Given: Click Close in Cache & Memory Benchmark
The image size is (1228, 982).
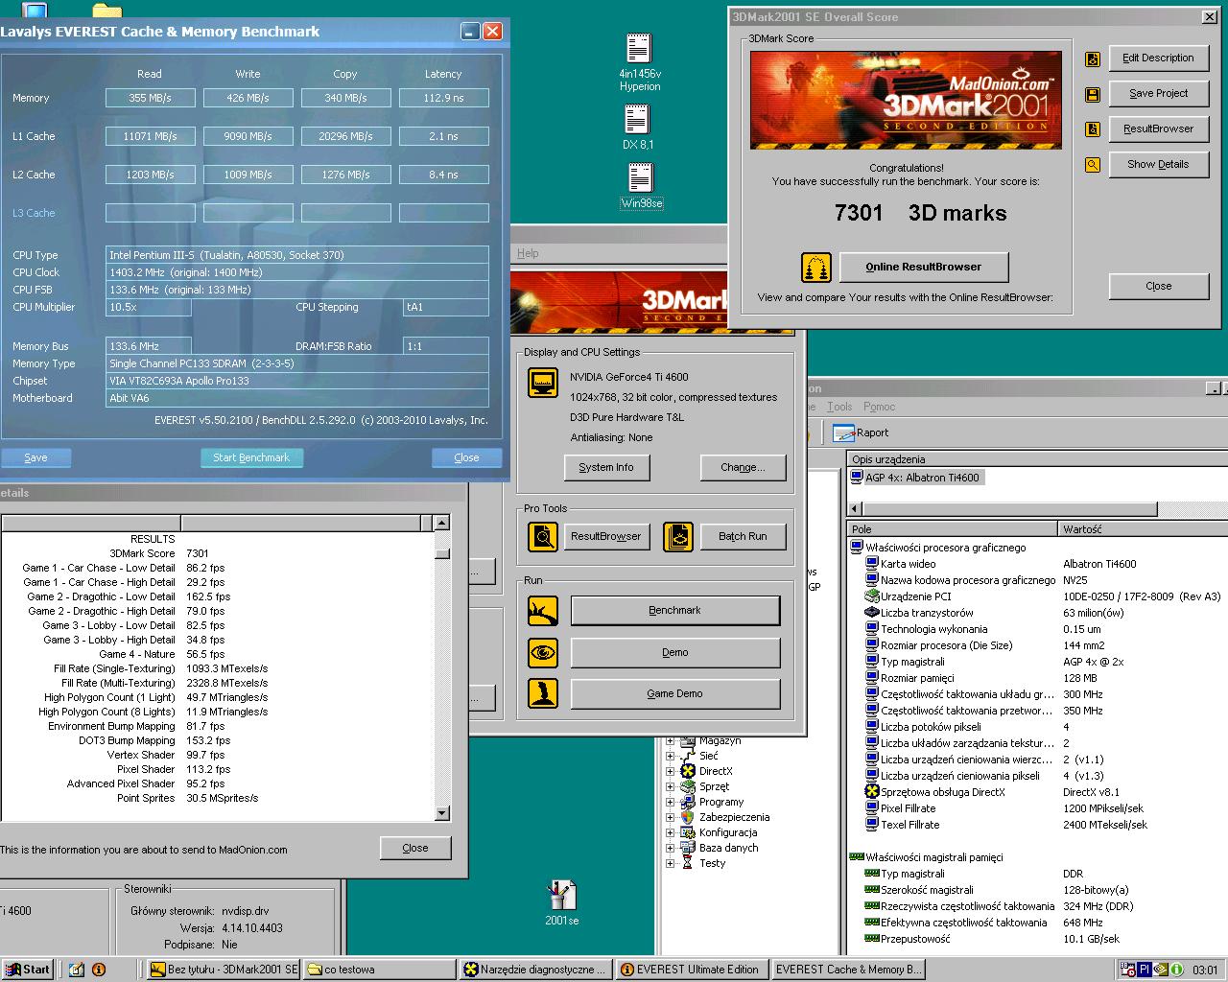Looking at the screenshot, I should pyautogui.click(x=466, y=457).
